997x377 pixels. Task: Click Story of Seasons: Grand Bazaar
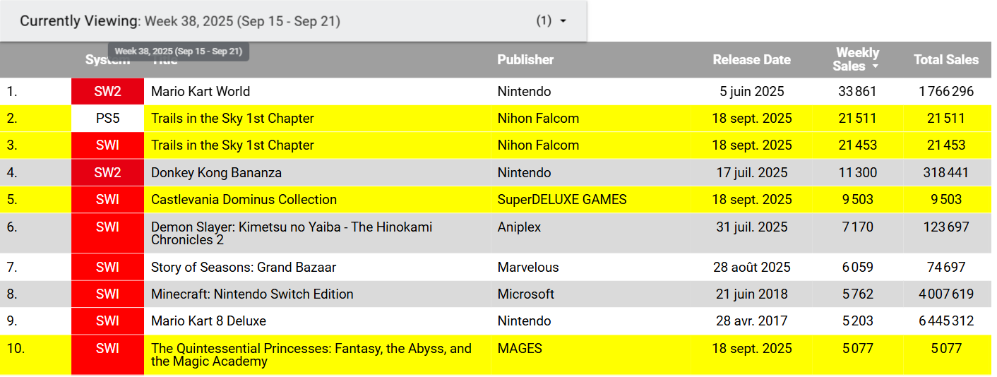click(244, 268)
